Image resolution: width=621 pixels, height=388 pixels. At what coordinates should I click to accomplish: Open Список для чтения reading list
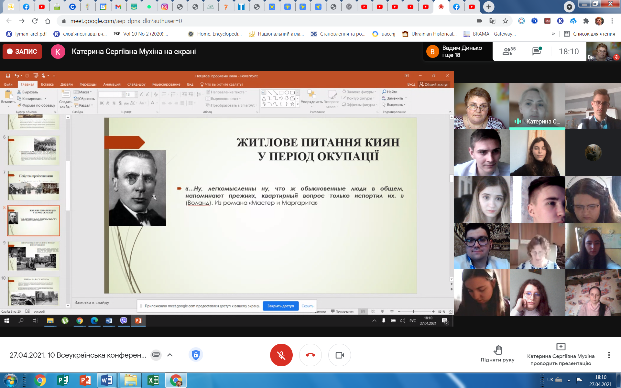click(x=589, y=34)
